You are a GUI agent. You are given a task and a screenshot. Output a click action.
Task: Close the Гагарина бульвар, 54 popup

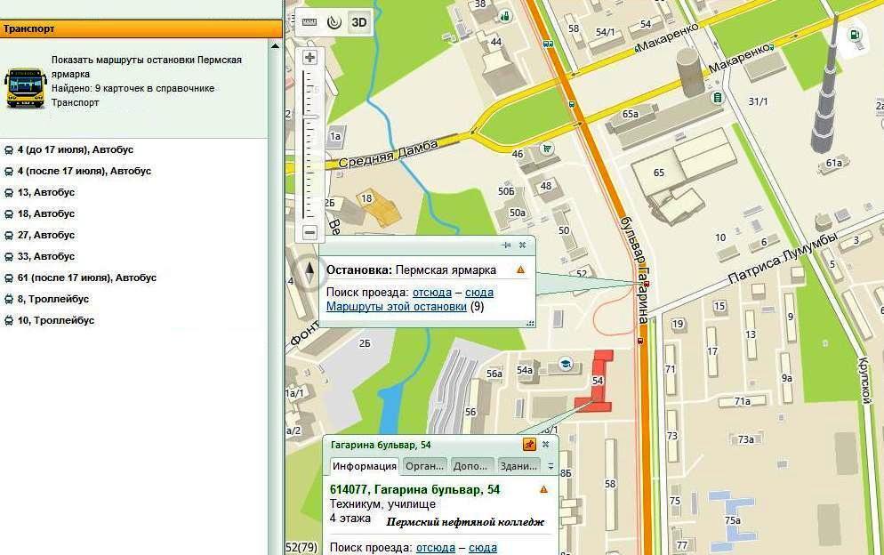[x=546, y=445]
